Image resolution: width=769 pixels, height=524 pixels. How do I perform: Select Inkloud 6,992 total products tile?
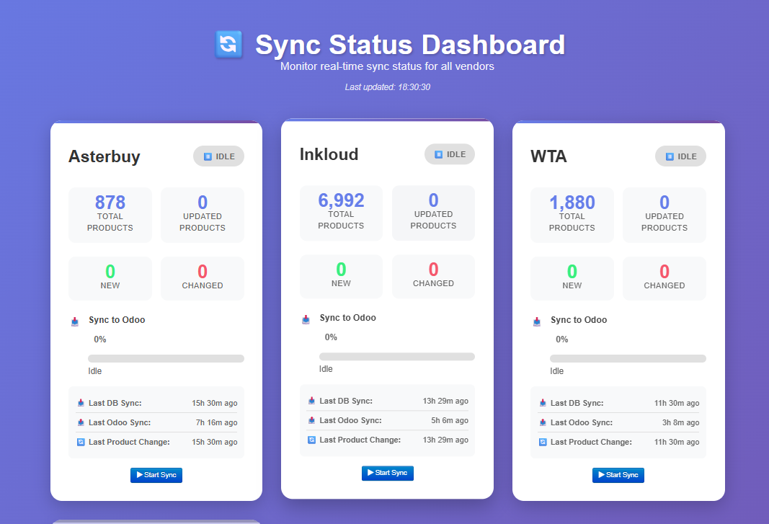(342, 213)
